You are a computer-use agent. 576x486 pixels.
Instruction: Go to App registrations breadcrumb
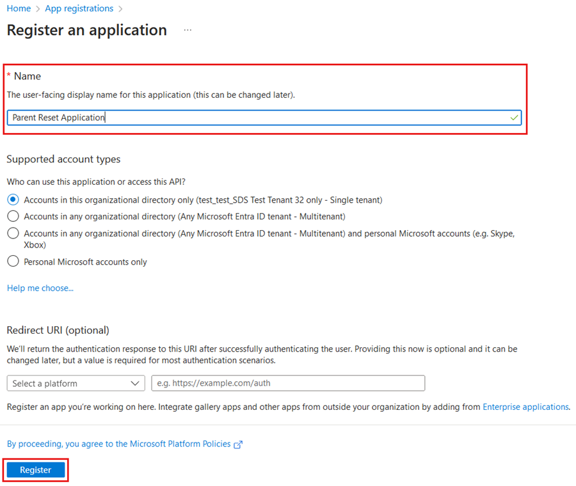tap(79, 8)
